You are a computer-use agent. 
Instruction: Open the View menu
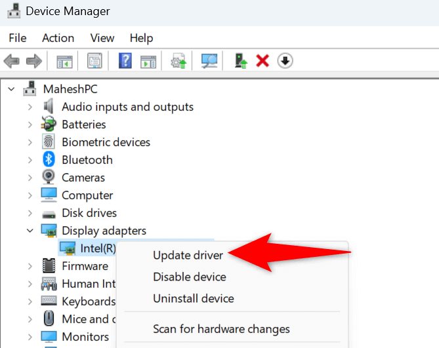click(102, 38)
